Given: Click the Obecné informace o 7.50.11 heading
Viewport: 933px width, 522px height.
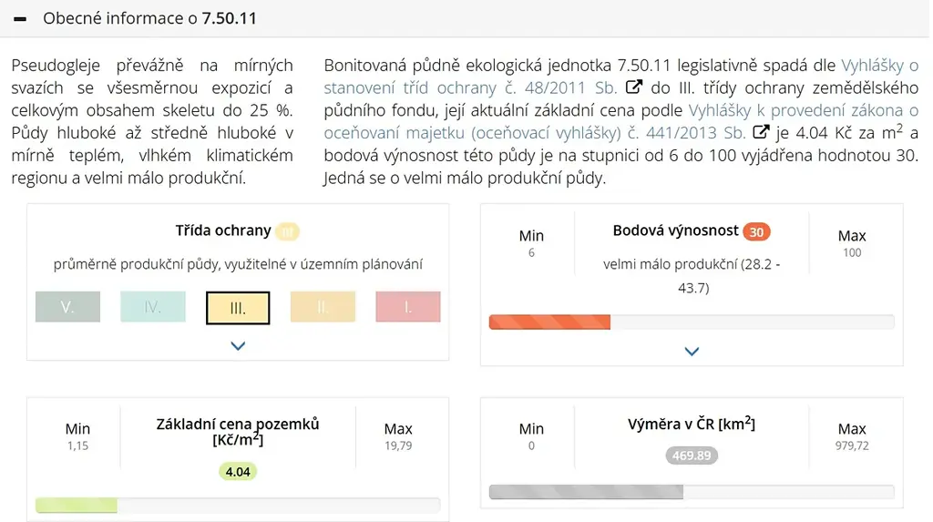Looking at the screenshot, I should click(x=149, y=18).
